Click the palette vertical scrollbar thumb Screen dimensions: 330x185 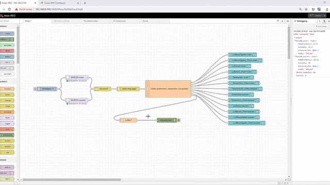pos(18,45)
